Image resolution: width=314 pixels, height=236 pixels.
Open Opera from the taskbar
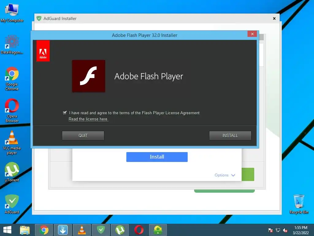pyautogui.click(x=139, y=230)
